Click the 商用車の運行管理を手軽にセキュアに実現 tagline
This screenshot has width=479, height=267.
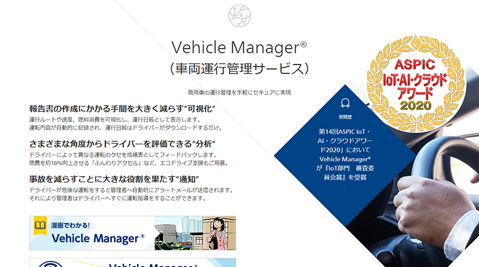240,93
